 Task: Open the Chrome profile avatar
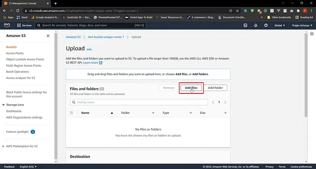pos(305,11)
